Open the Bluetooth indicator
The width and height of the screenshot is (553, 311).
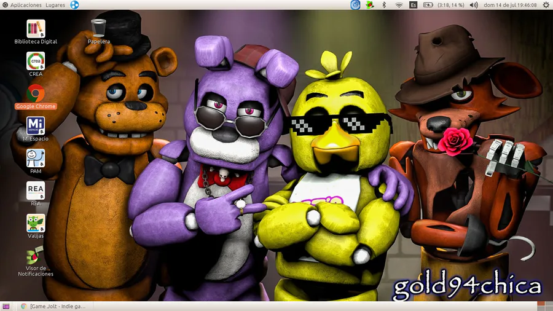click(385, 5)
